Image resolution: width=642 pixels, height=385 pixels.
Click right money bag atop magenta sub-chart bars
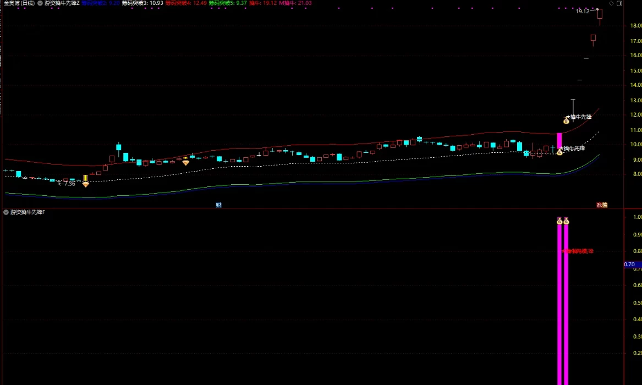[x=566, y=221]
